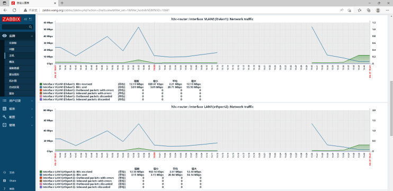Image resolution: width=393 pixels, height=191 pixels.
Task: Click green swatch for LAN1 Bits received
Action: pos(41,172)
